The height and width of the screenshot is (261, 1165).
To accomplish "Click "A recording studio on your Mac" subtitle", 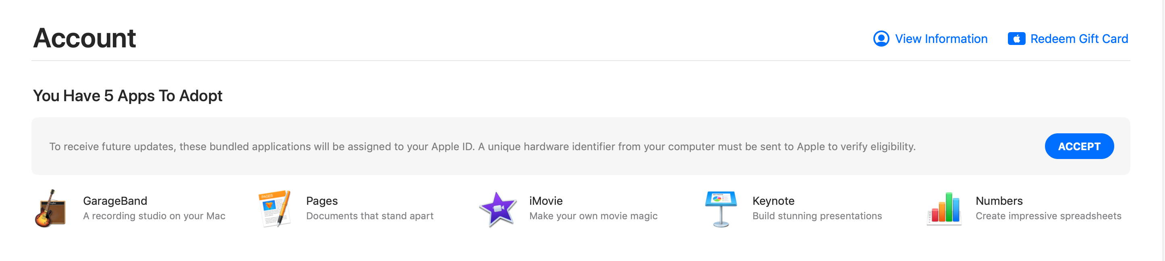I will coord(154,216).
